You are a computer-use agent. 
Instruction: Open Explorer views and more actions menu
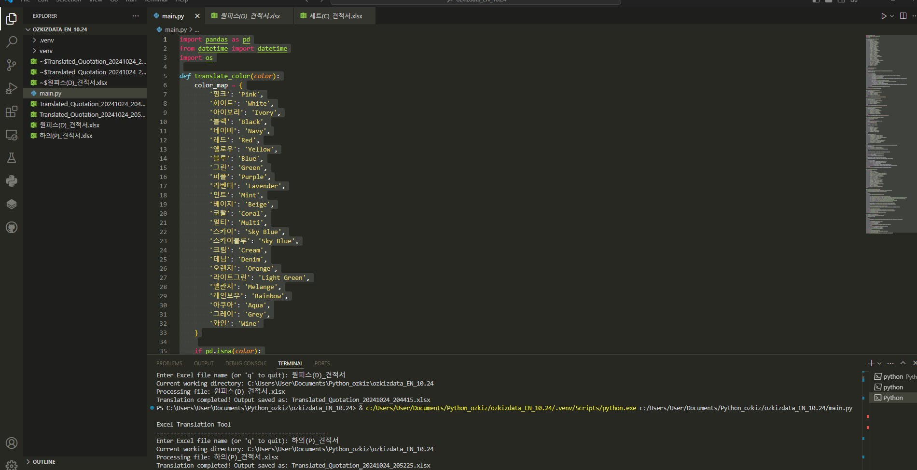(136, 16)
